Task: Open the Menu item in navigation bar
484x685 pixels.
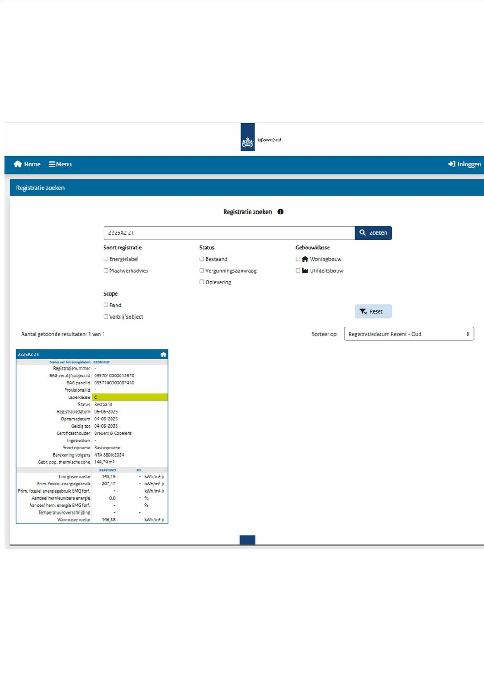Action: click(60, 164)
